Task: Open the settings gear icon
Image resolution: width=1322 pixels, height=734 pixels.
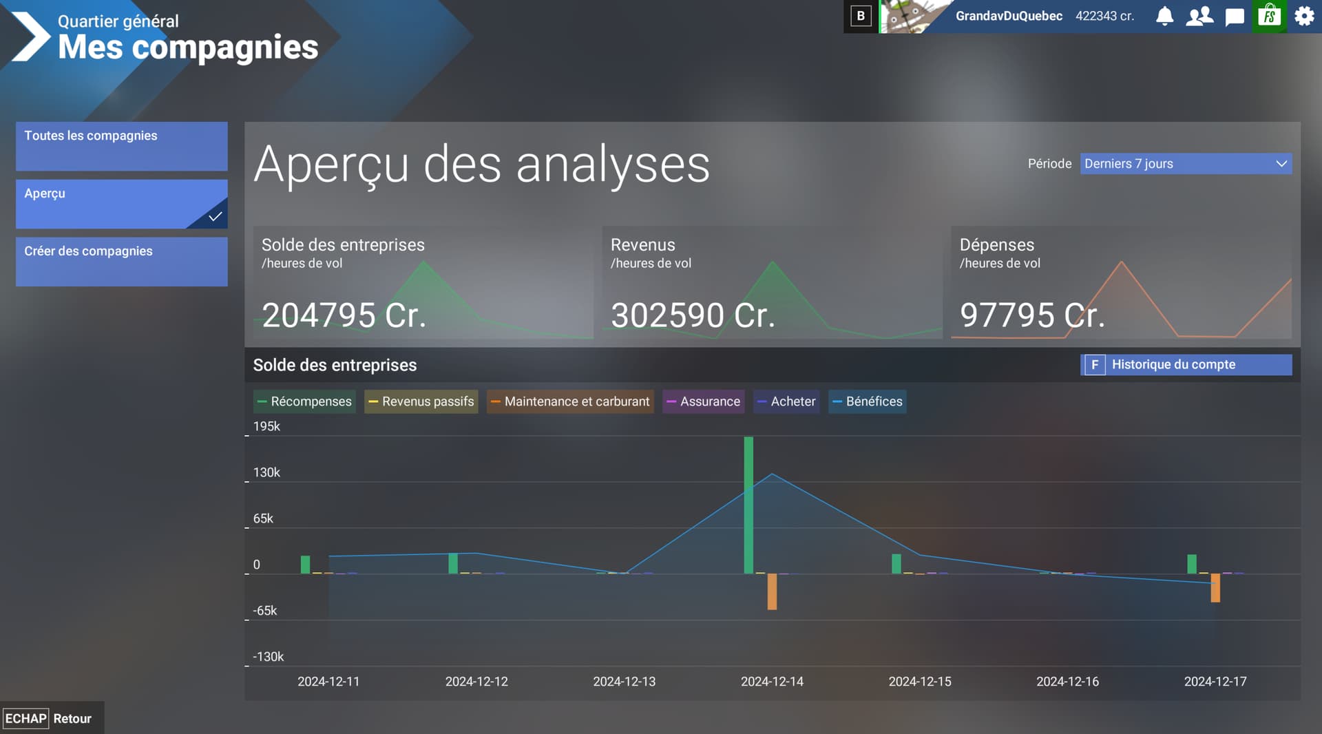Action: [1304, 16]
